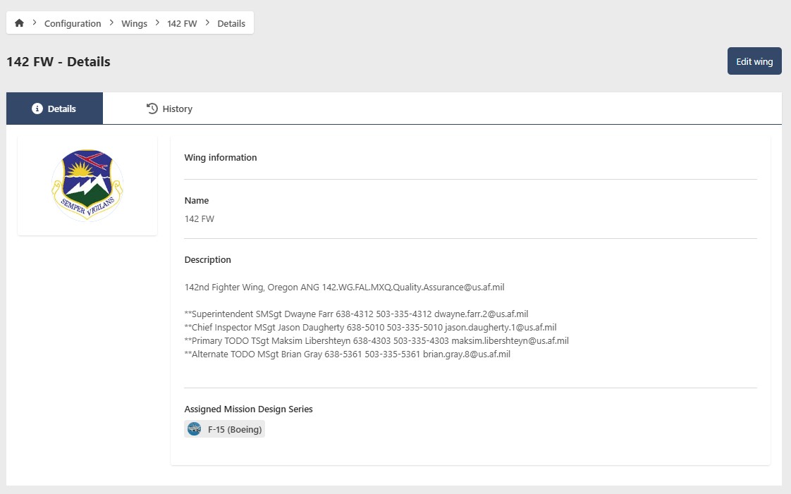This screenshot has width=791, height=494.
Task: Select the 142 FW breadcrumb item
Action: tap(182, 23)
